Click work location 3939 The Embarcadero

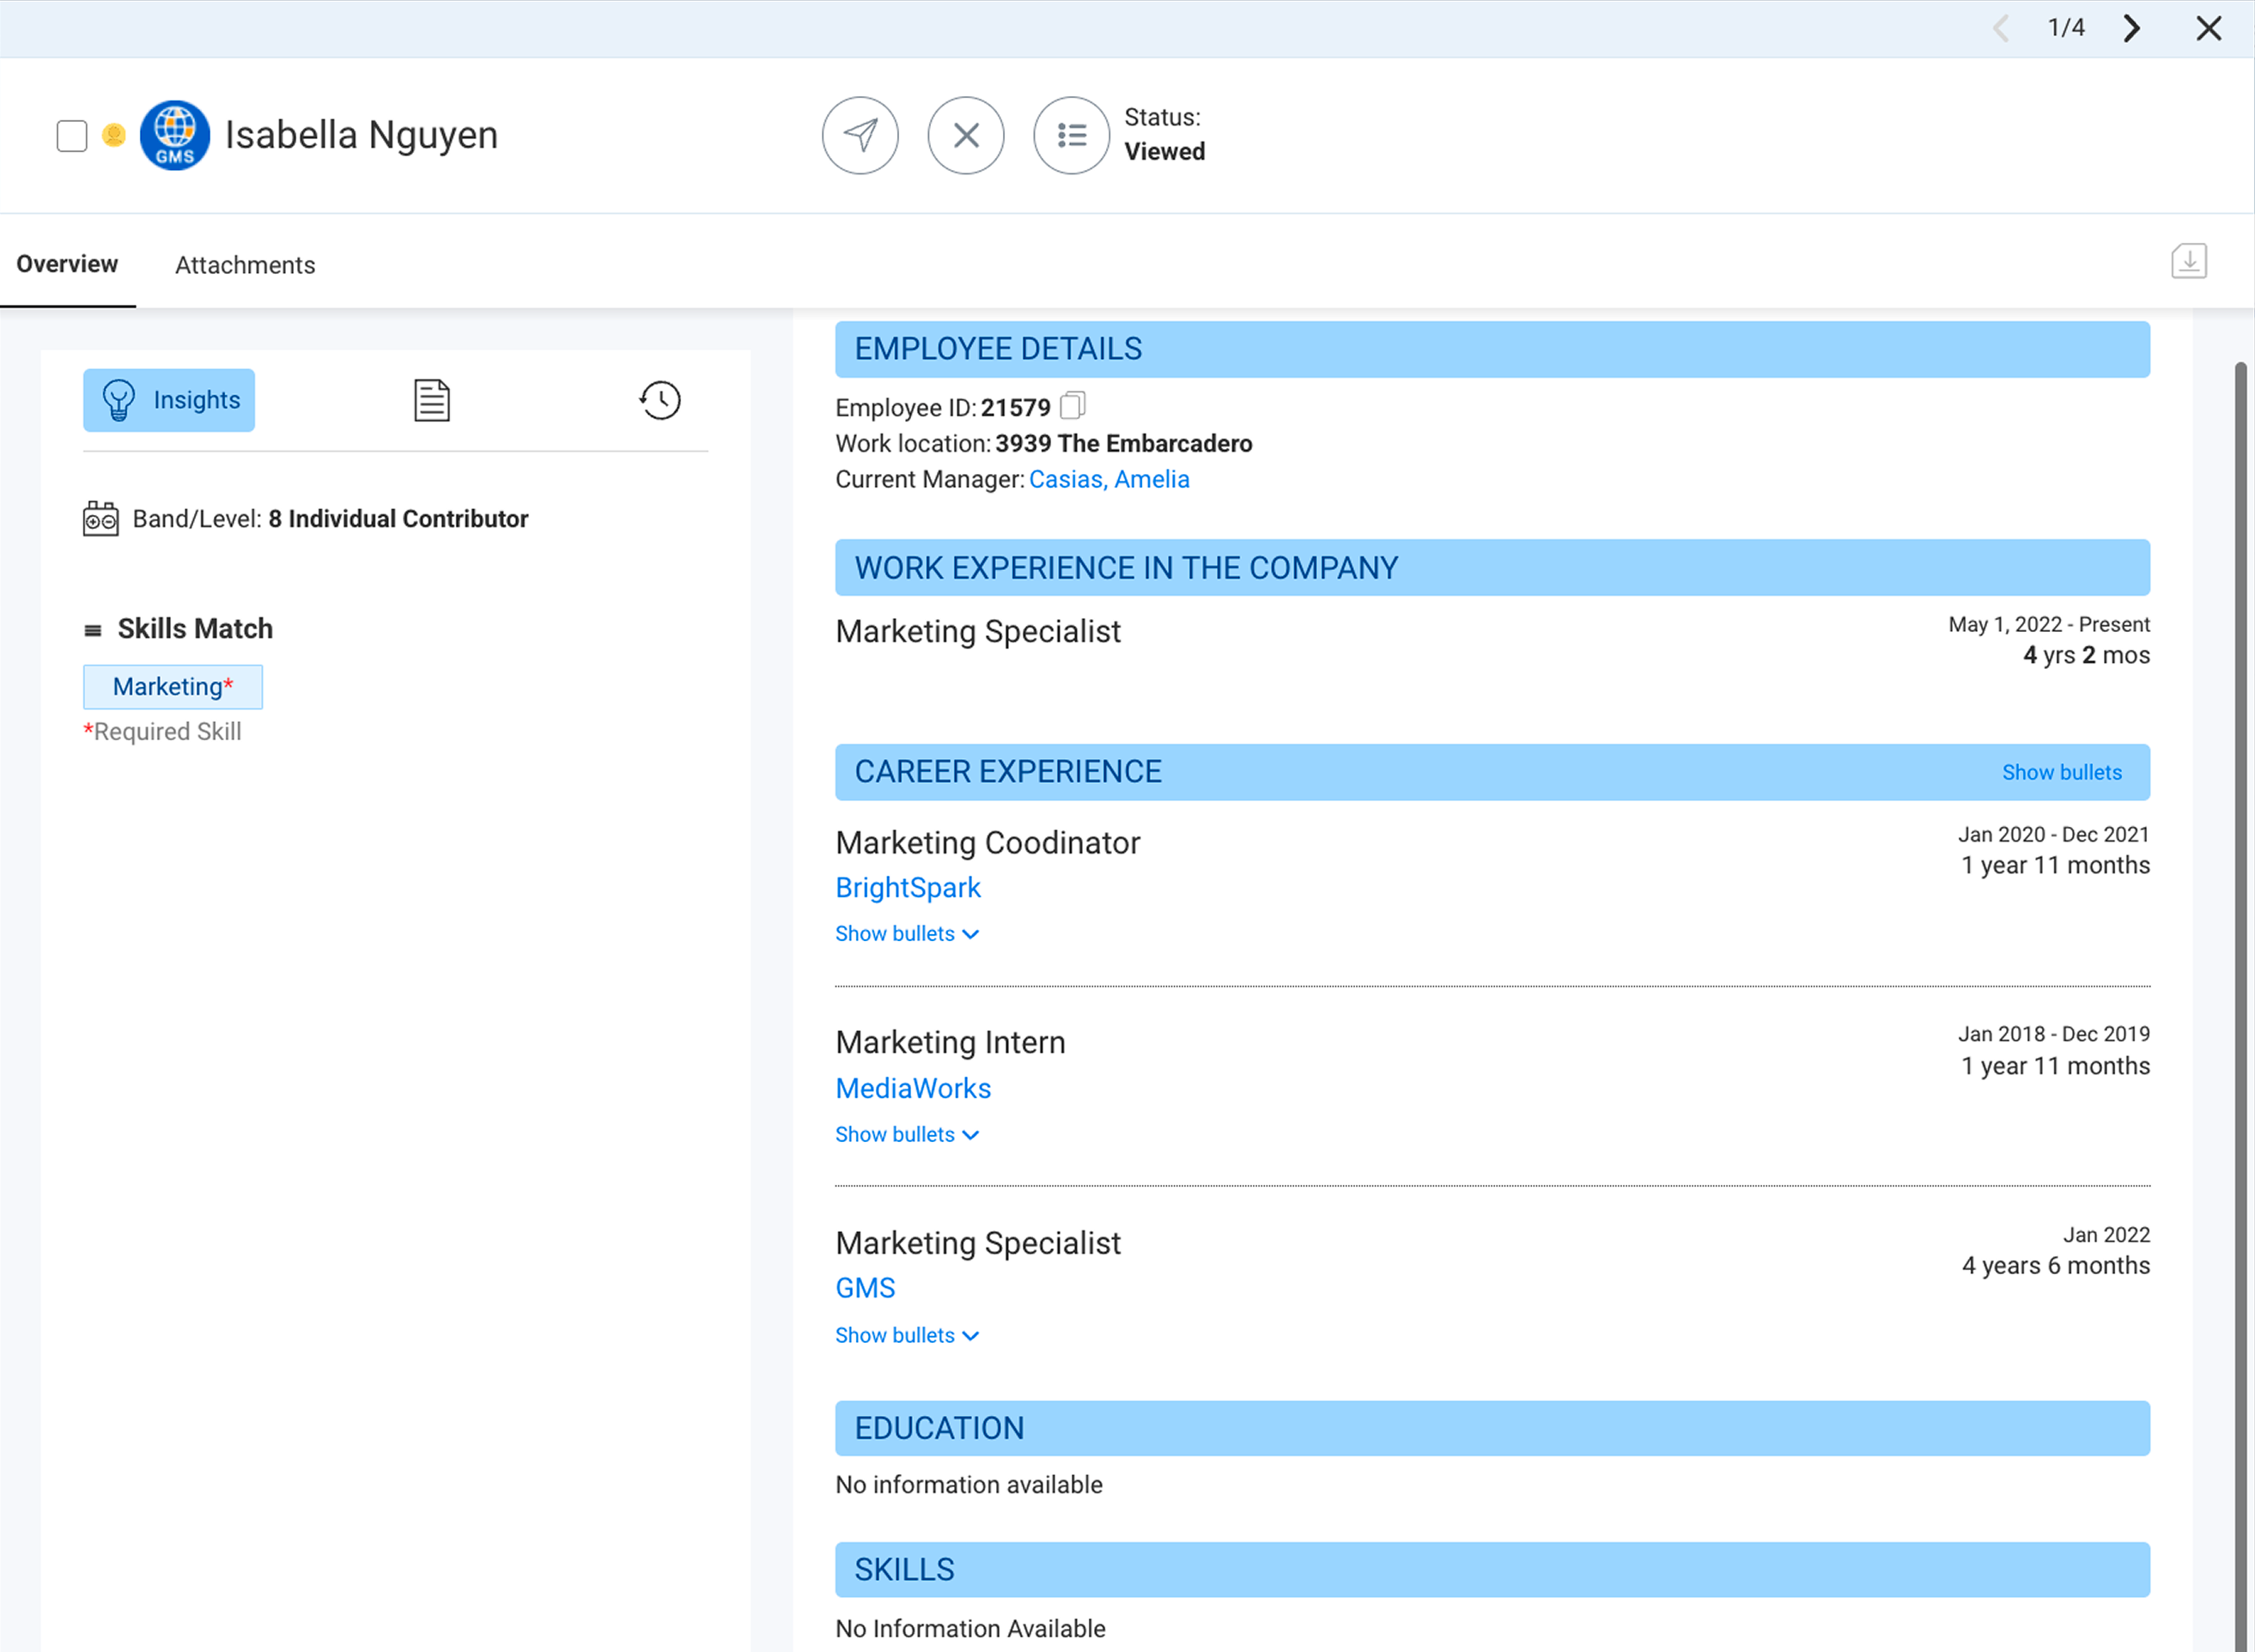pyautogui.click(x=1124, y=443)
